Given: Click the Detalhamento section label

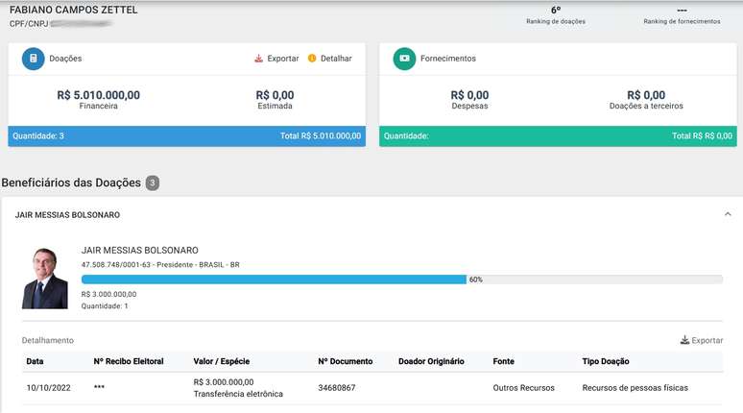Looking at the screenshot, I should click(x=48, y=340).
